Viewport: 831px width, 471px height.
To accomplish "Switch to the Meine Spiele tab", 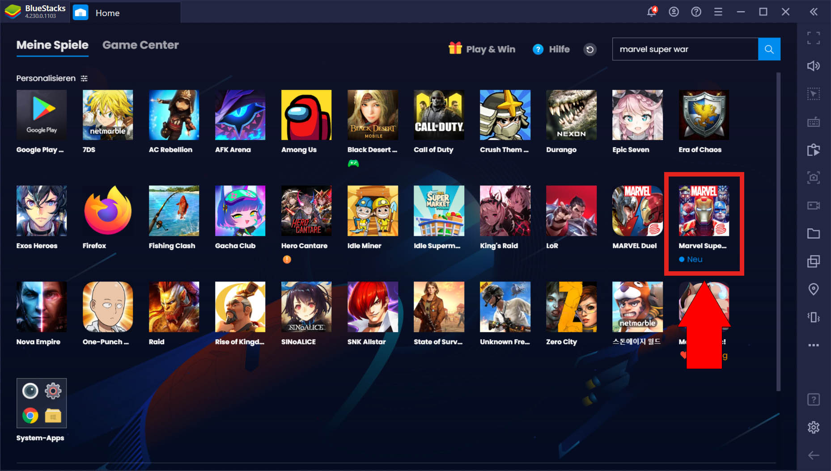I will (52, 45).
